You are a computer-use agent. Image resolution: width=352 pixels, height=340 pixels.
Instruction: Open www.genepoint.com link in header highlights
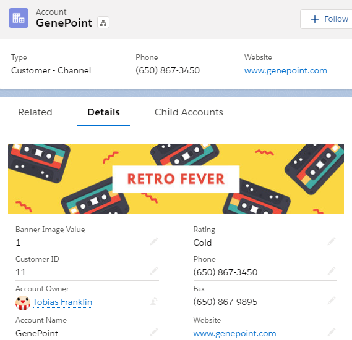pos(286,70)
